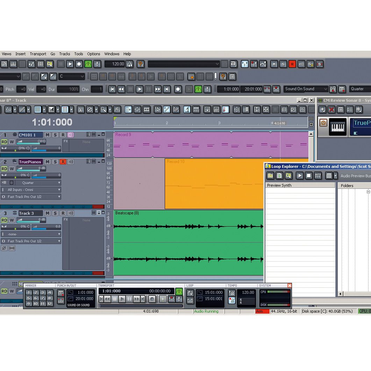Toggle the TruePianos synth power button
Viewport: 371px width, 371px height.
323,123
